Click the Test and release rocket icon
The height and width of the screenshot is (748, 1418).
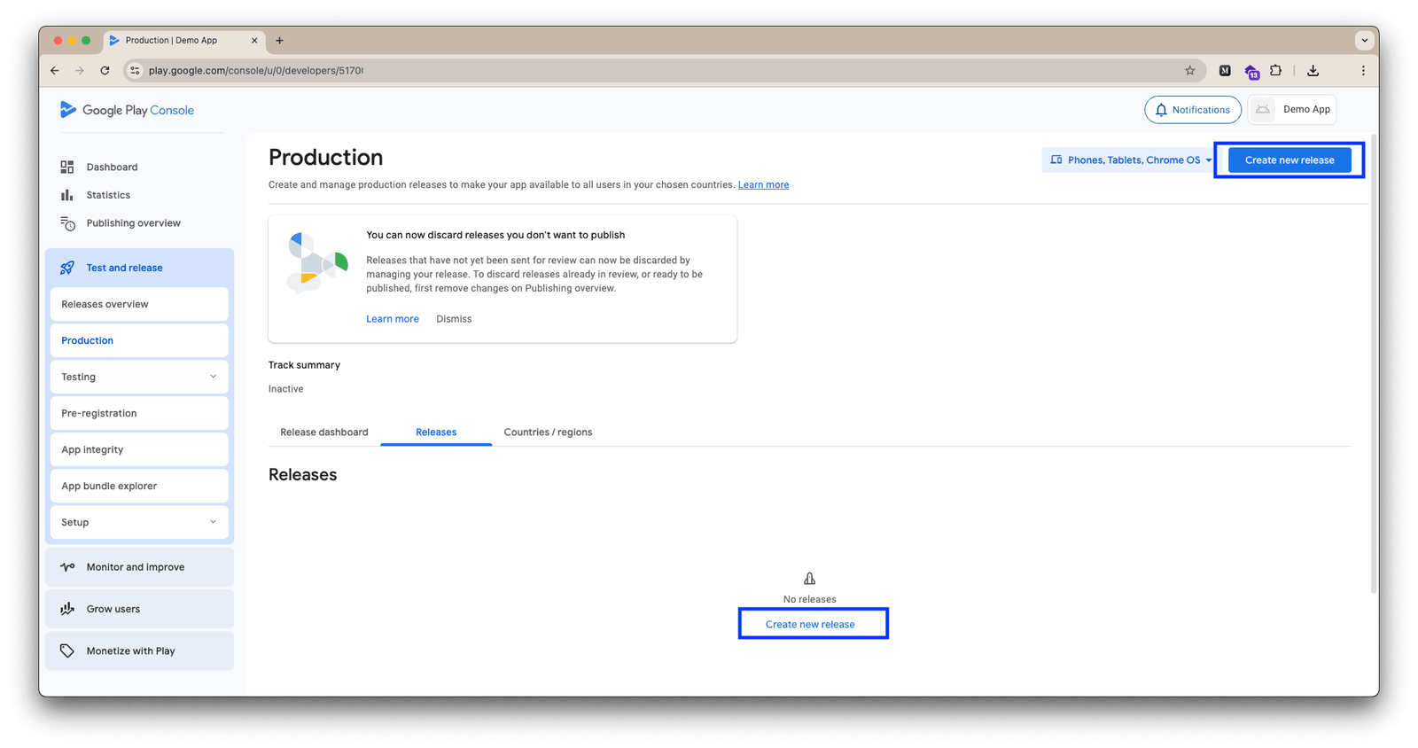[67, 268]
